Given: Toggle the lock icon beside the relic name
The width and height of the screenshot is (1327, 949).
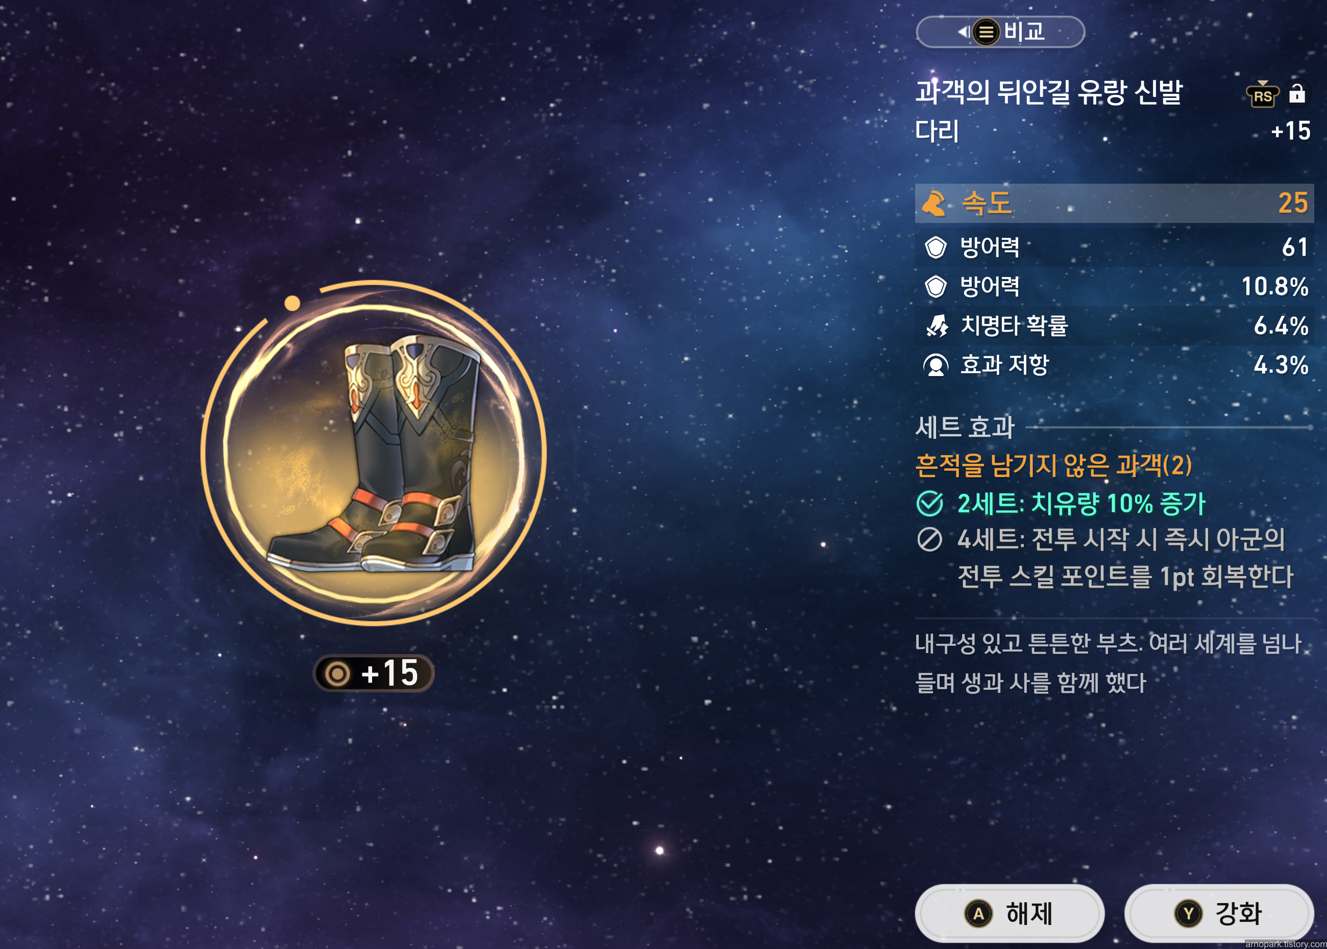Looking at the screenshot, I should (1296, 93).
